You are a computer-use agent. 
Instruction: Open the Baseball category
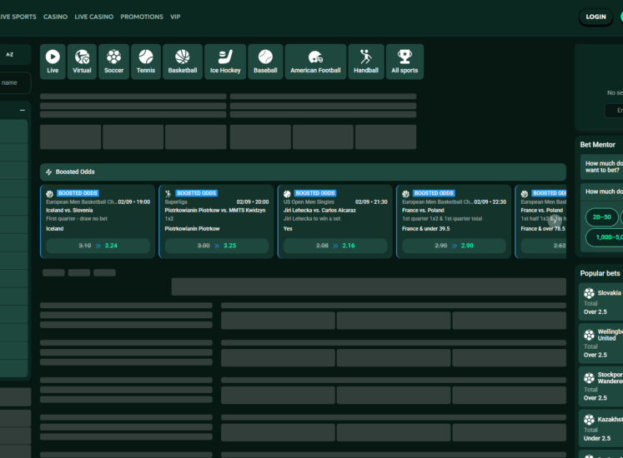pyautogui.click(x=265, y=62)
